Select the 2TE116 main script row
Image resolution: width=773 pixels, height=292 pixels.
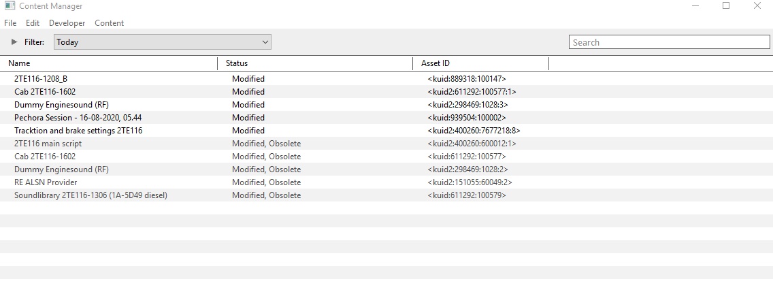tap(386, 144)
